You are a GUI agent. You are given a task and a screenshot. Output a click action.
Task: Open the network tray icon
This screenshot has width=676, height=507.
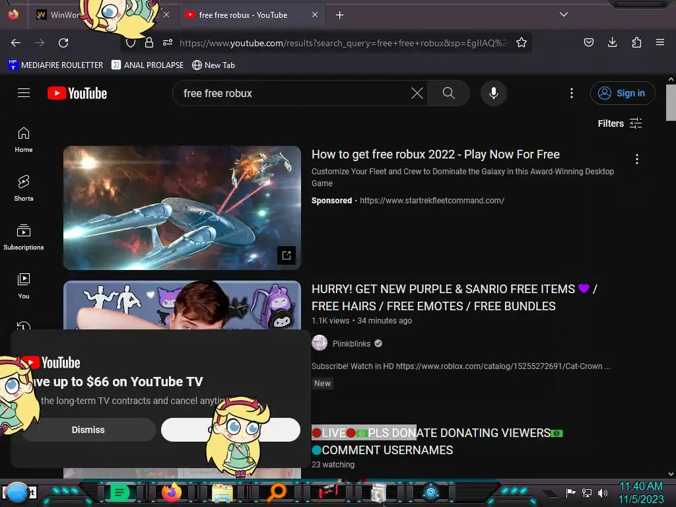pyautogui.click(x=586, y=492)
